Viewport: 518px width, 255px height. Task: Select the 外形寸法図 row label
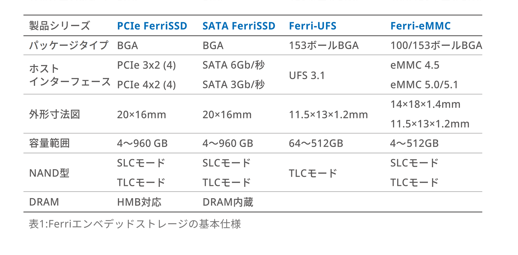[55, 114]
